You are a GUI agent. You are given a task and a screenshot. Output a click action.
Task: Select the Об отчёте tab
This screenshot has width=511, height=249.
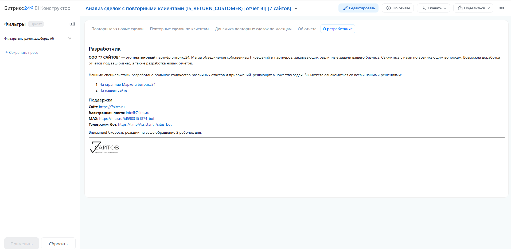coord(307,29)
